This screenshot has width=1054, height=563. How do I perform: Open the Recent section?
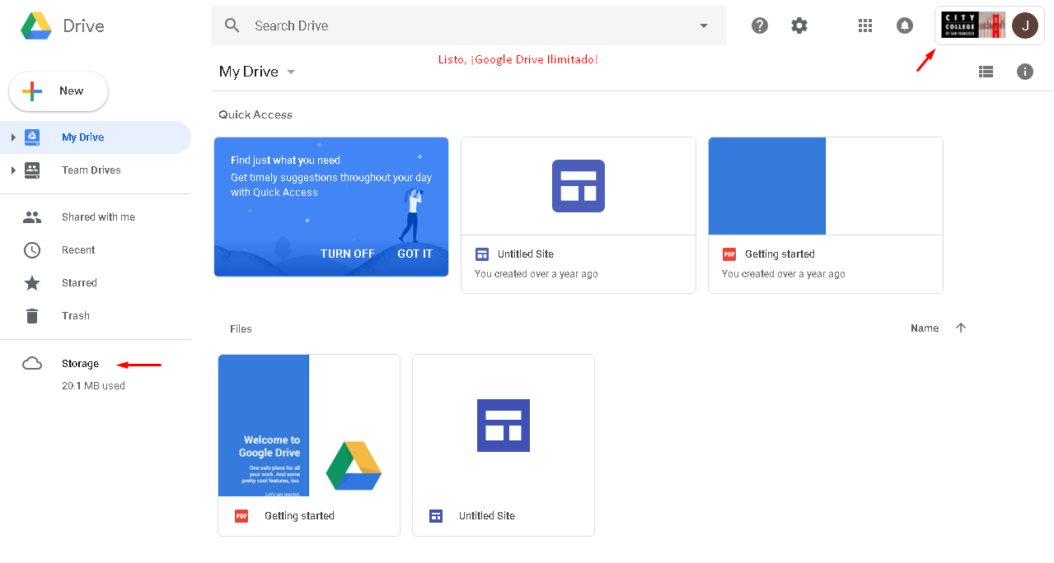[78, 250]
